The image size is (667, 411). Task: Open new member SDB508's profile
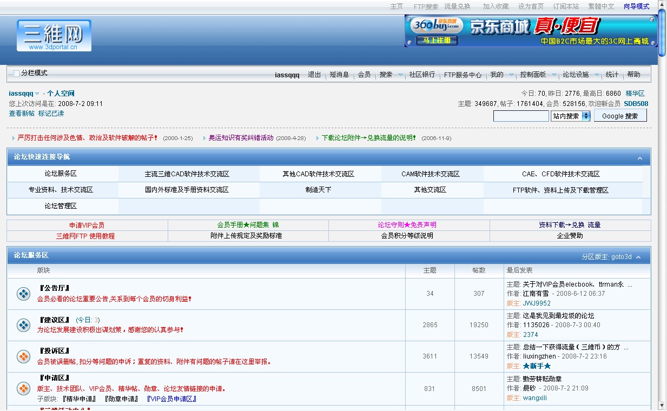(x=636, y=104)
